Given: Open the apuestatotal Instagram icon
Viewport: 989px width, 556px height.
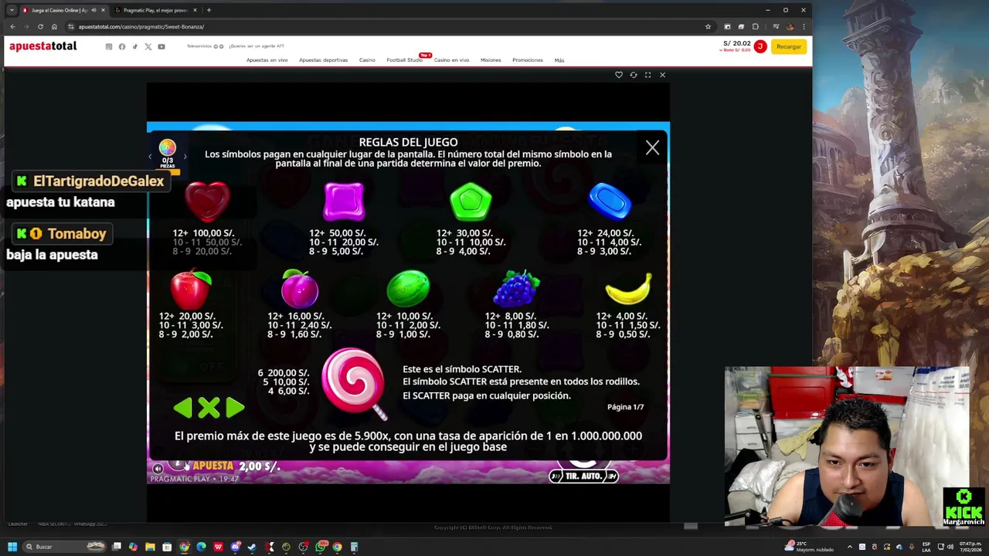Looking at the screenshot, I should (x=109, y=47).
